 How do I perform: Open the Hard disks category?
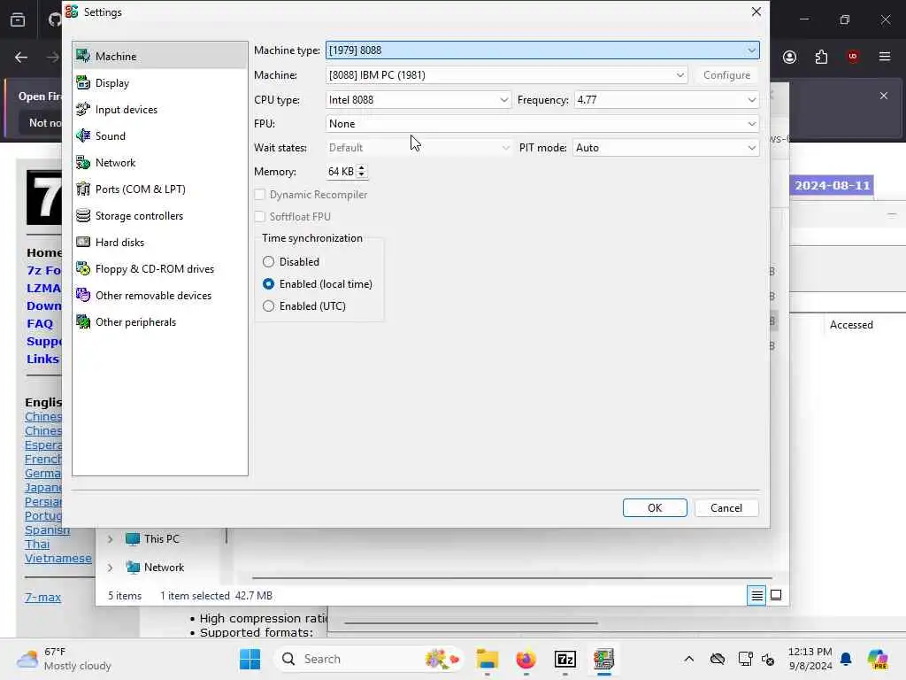pos(160,243)
